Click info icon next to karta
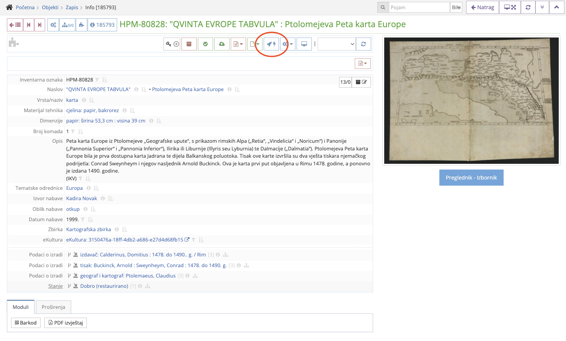Image resolution: width=566 pixels, height=341 pixels. pos(84,100)
